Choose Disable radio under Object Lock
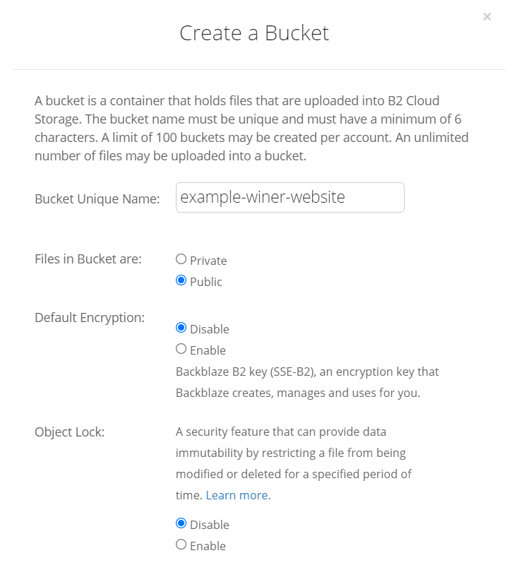 point(181,523)
